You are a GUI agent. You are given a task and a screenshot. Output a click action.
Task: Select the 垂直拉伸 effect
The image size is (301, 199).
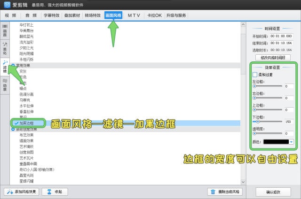26,111
